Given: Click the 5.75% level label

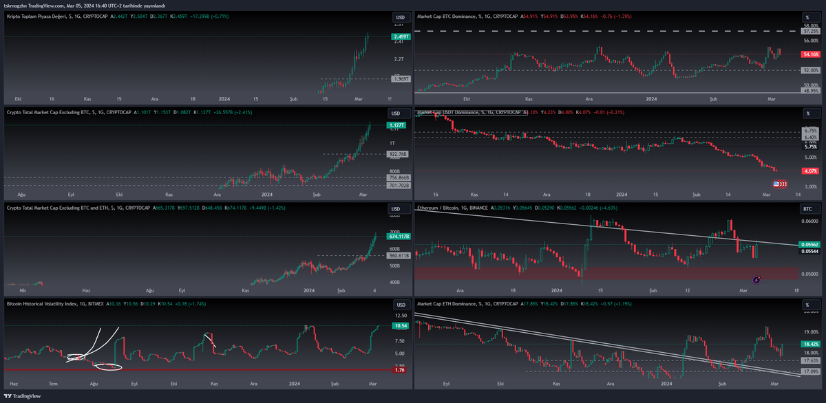Looking at the screenshot, I should (809, 146).
